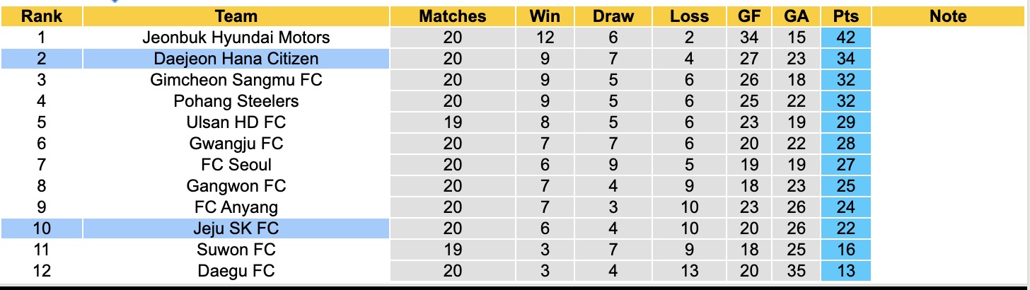Click the Pts column header
Image resolution: width=1030 pixels, height=290 pixels.
pos(845,16)
